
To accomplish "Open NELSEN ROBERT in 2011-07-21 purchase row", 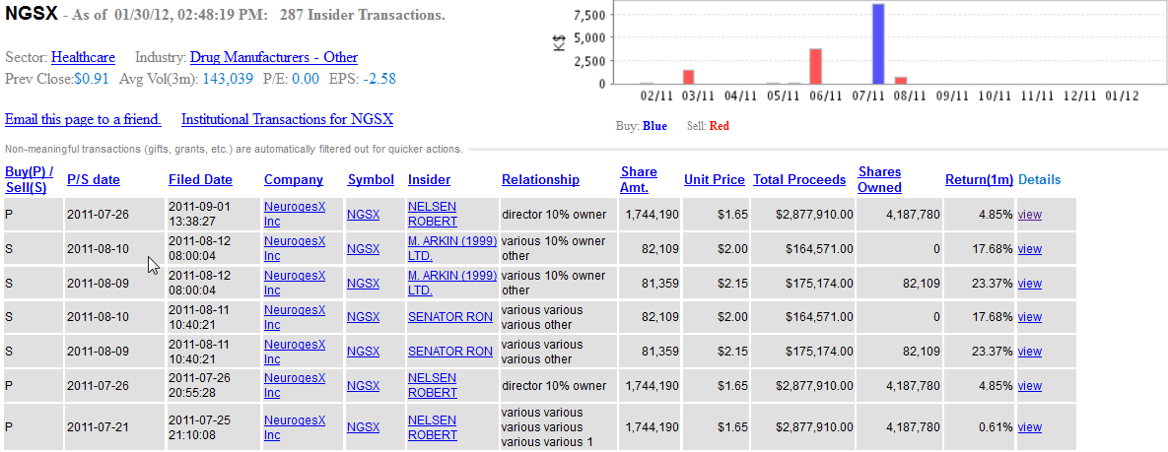I will tap(433, 427).
